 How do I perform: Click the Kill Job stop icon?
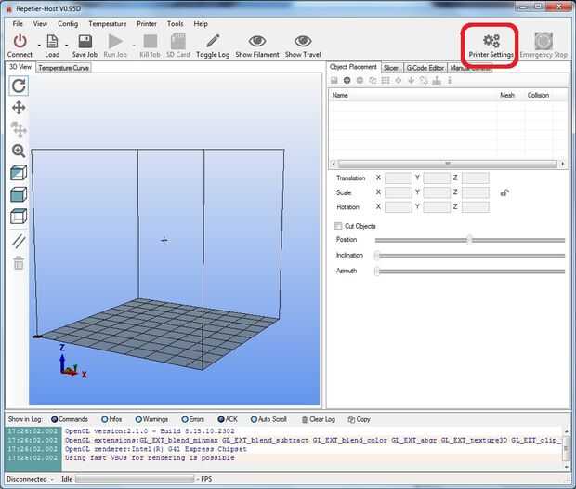(151, 41)
